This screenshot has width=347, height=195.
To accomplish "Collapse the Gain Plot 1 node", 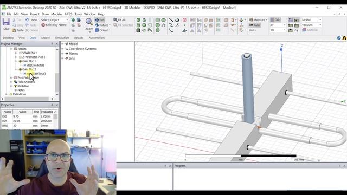I will tap(16, 61).
